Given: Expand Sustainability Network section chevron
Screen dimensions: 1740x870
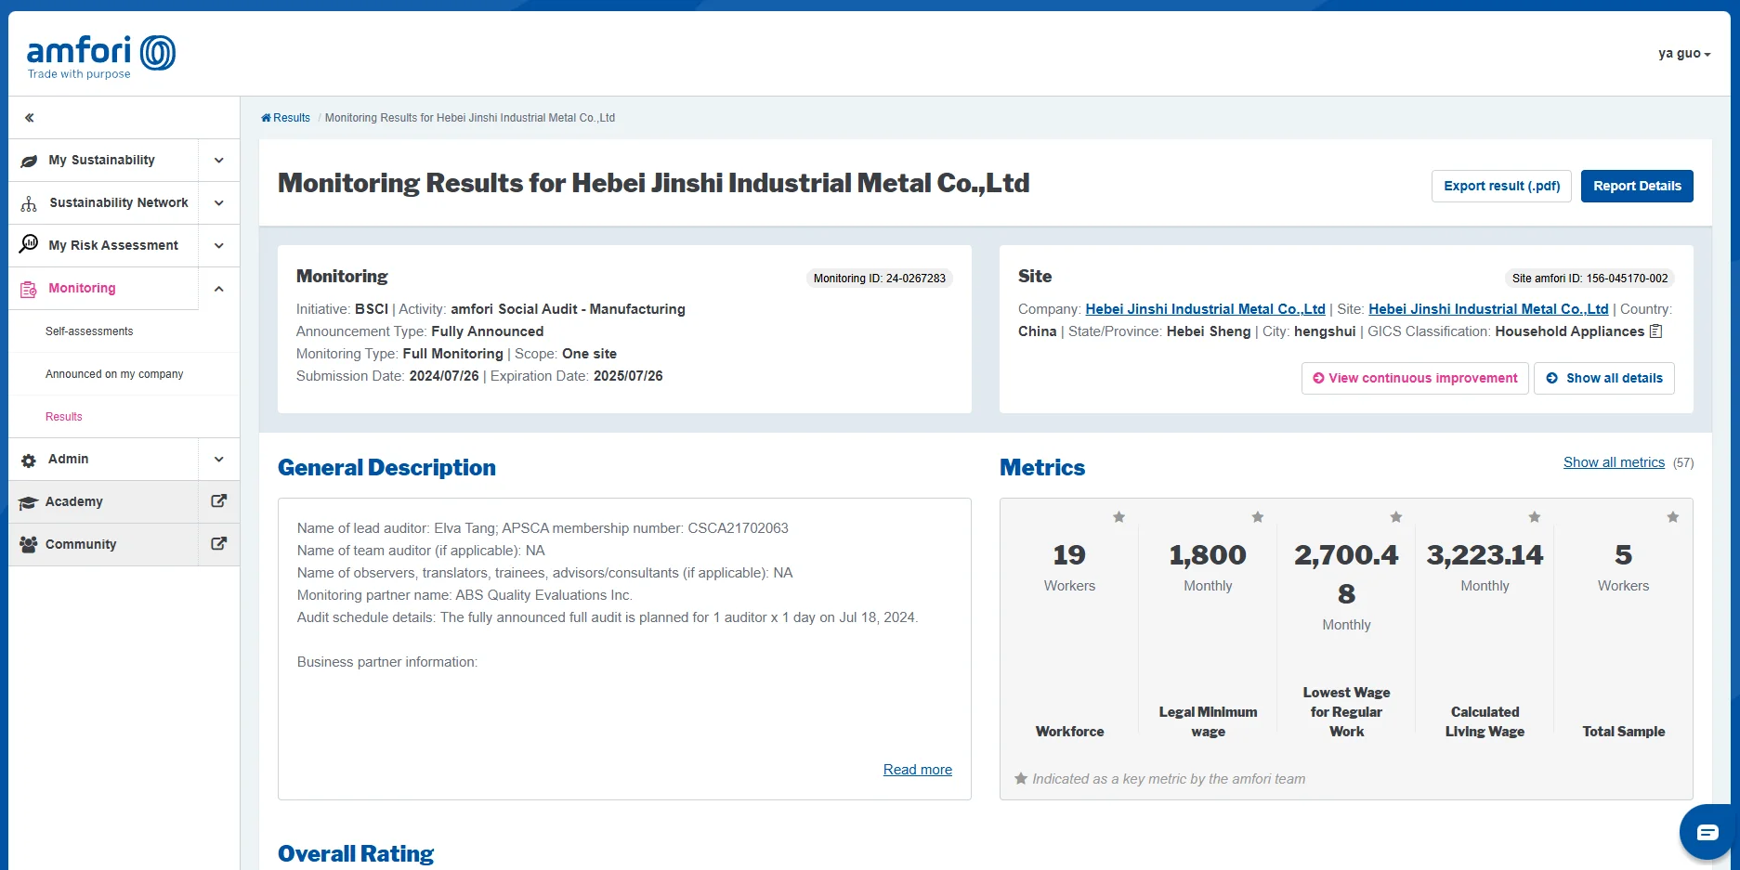Looking at the screenshot, I should 219,203.
